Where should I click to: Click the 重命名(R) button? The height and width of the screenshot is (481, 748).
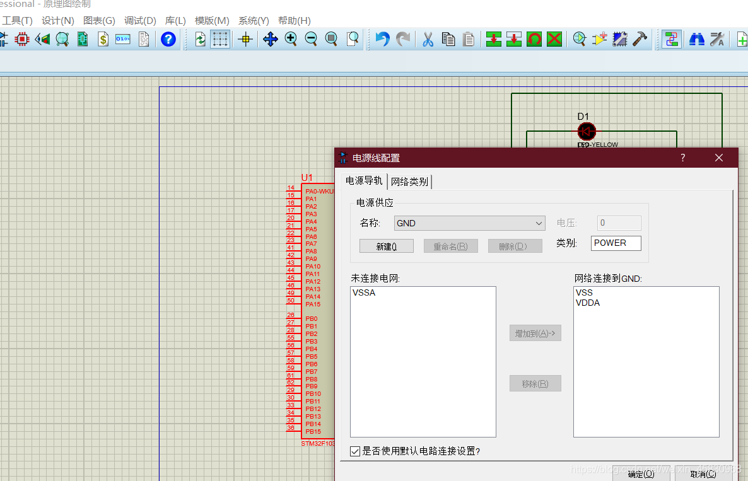(x=450, y=246)
